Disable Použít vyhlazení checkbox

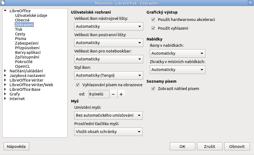tap(153, 28)
